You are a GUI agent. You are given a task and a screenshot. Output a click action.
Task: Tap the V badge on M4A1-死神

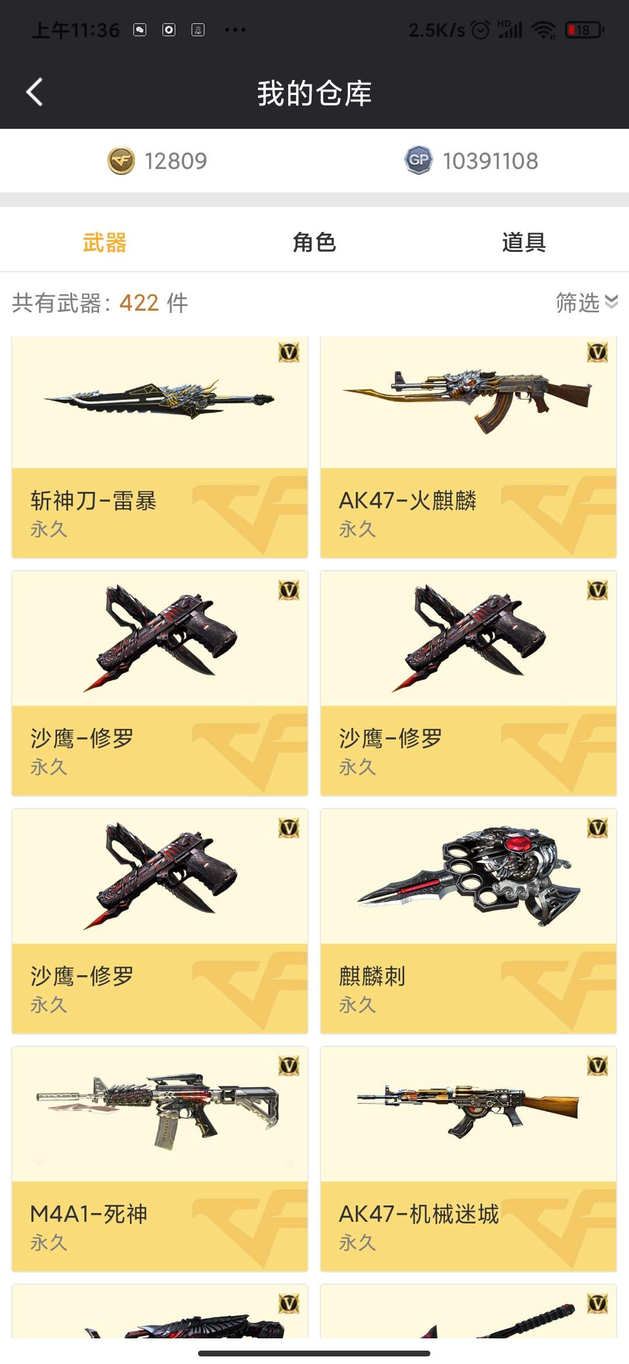[x=289, y=1066]
